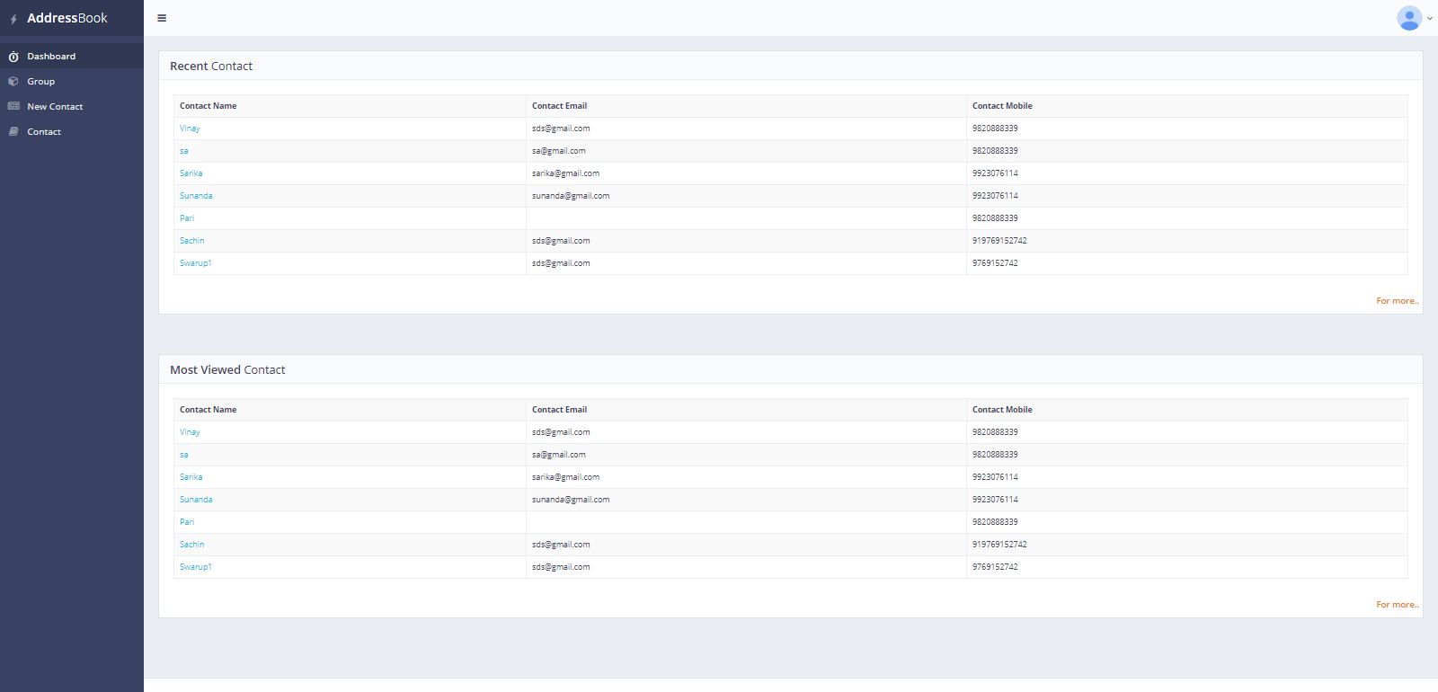
Task: Open Vinay in the Recent Contact table
Action: (190, 129)
